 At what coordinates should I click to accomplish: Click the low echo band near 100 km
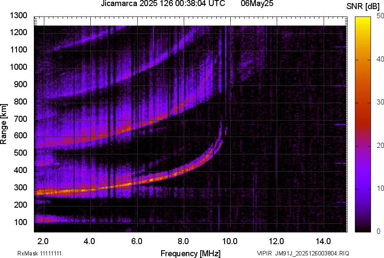pos(48,219)
